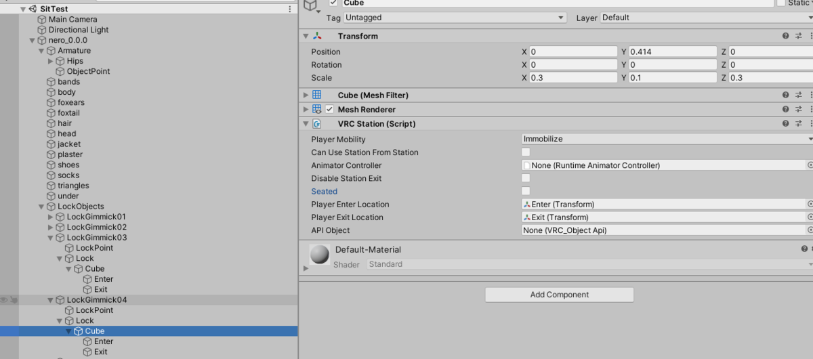Expand the Mesh Renderer foldout arrow

[306, 110]
